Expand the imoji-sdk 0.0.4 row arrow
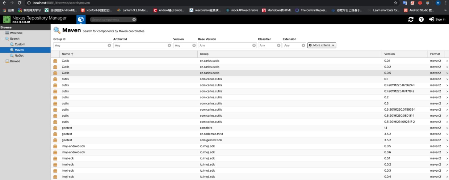 point(447,177)
